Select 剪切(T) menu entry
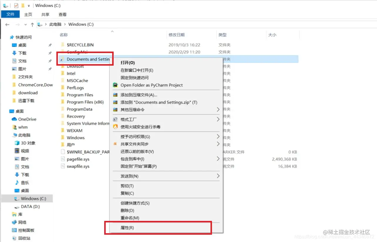377x242 pixels. tap(127, 186)
